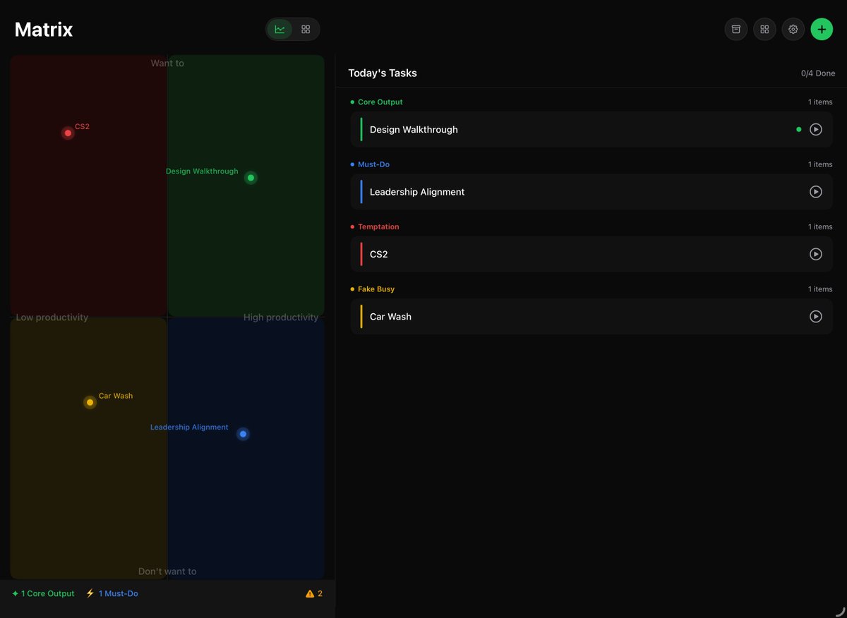The height and width of the screenshot is (618, 847).
Task: Click '1 items' count beside Must-Do
Action: pos(820,164)
